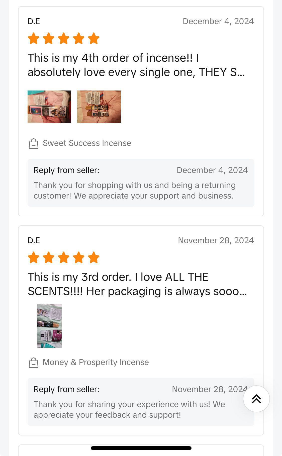This screenshot has height=456, width=282.
Task: Click reviewer name D.E on December 4 review
Action: (34, 21)
